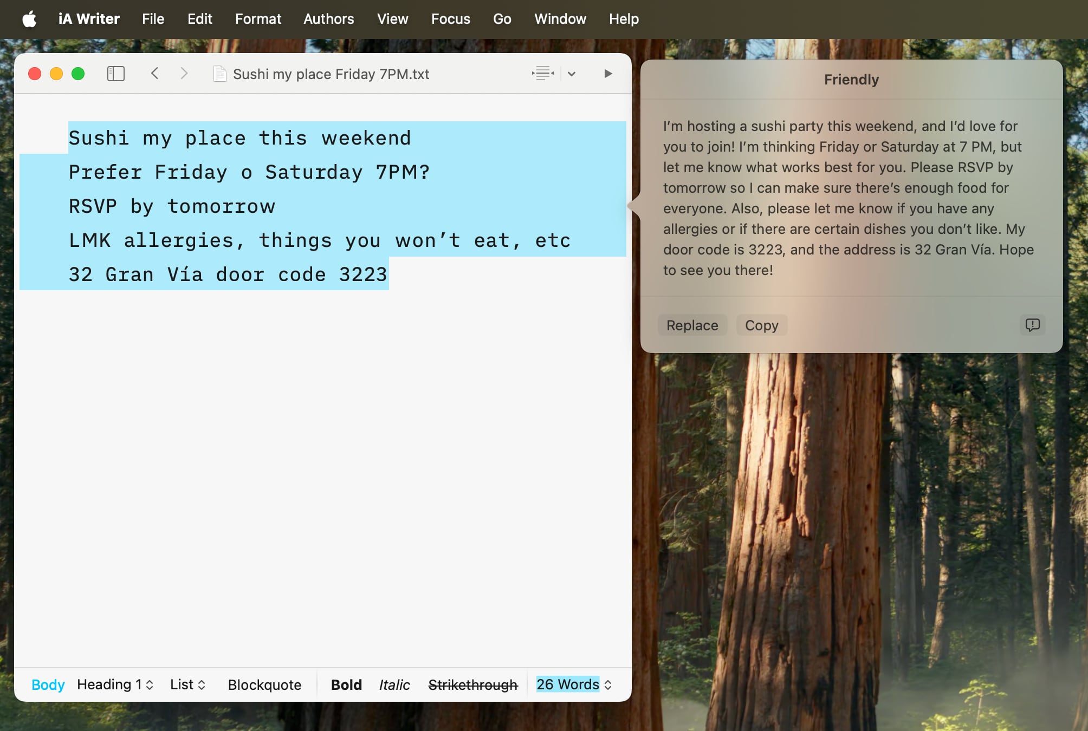Toggle Bold formatting in status bar
The height and width of the screenshot is (731, 1088).
click(x=346, y=684)
